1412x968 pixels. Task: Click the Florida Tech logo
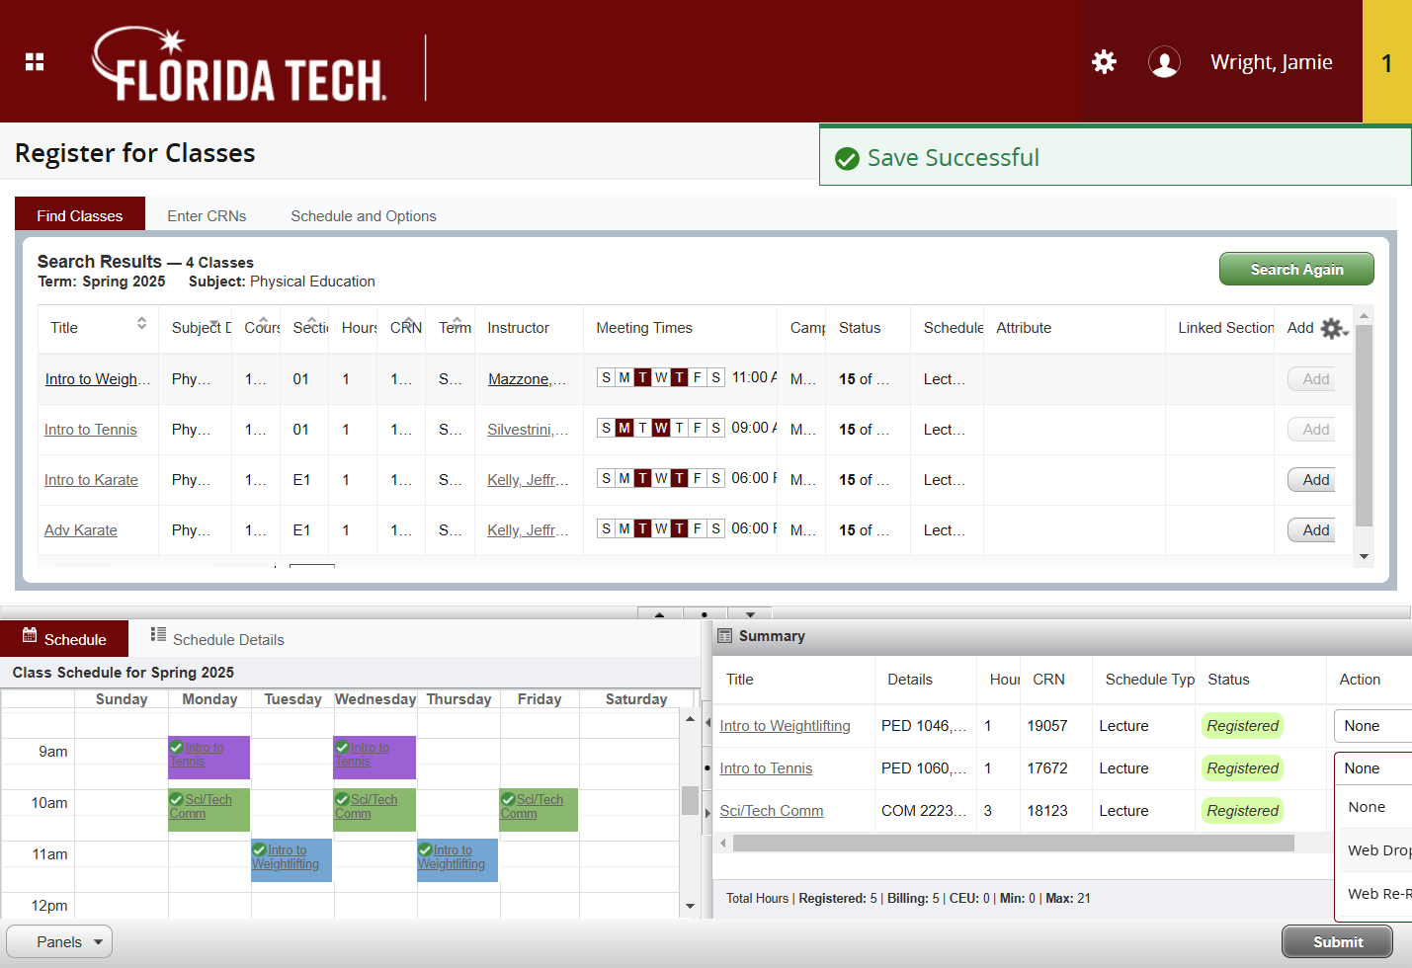tap(239, 64)
